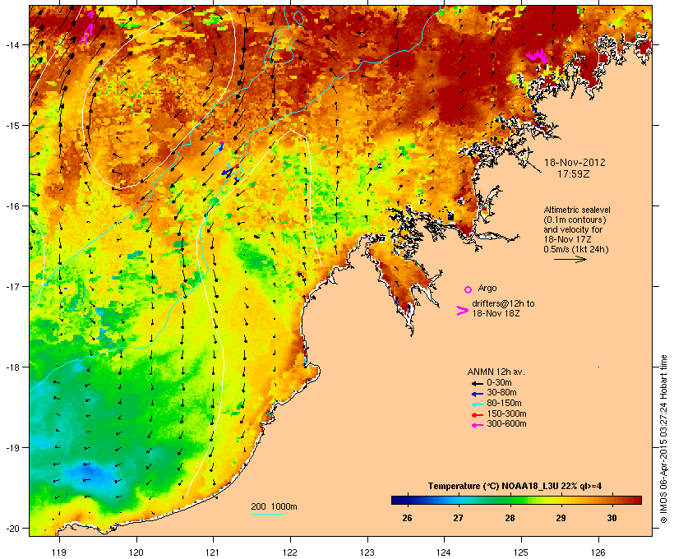Click the magenta Argo circle legend symbol
Viewport: 674px width, 559px height.
click(x=469, y=289)
